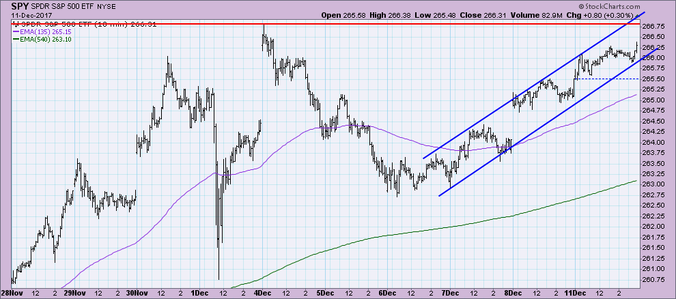Click the green EMA(540) legend color line

(17, 40)
